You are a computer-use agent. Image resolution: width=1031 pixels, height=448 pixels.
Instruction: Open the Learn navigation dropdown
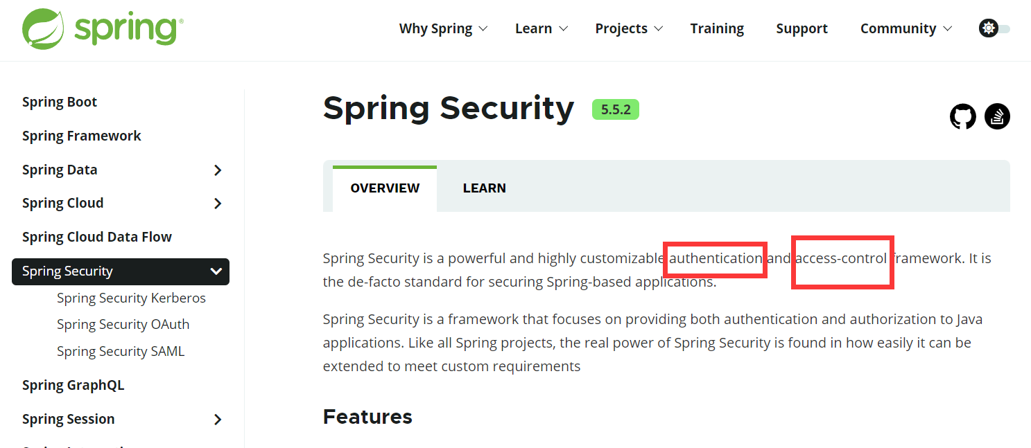(x=542, y=28)
